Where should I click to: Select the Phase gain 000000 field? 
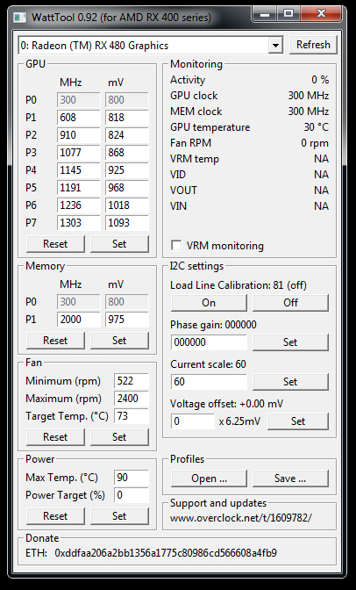click(209, 342)
